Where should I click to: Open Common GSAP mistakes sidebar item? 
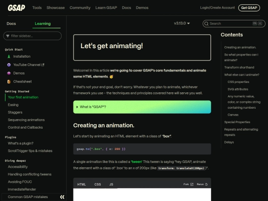click(x=28, y=197)
